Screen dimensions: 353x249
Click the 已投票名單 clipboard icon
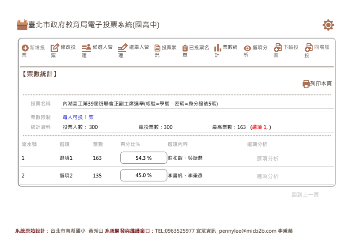[185, 48]
